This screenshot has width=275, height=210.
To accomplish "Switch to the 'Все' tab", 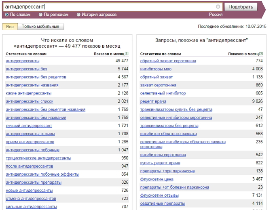I will [x=10, y=27].
